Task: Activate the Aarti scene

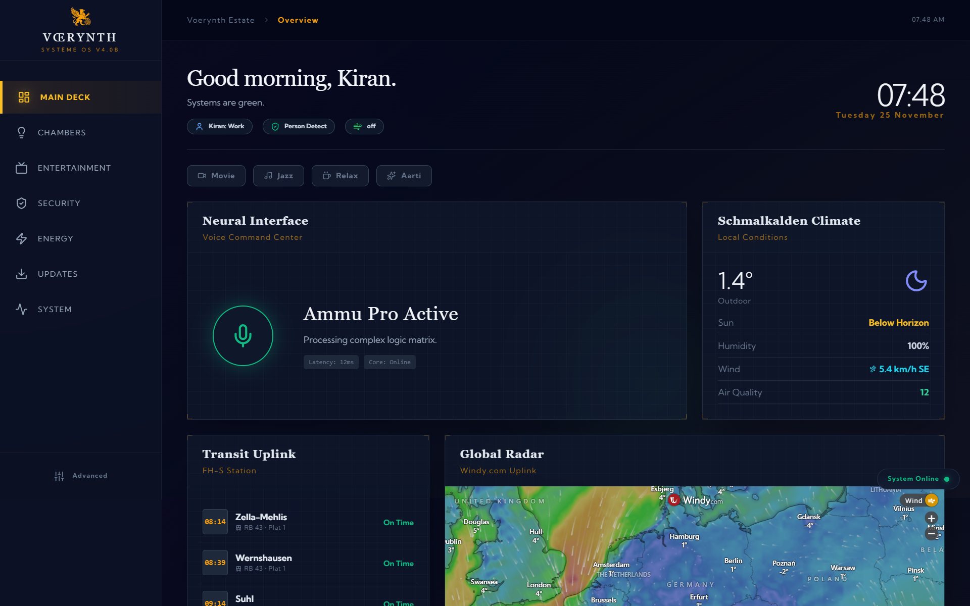Action: click(404, 176)
